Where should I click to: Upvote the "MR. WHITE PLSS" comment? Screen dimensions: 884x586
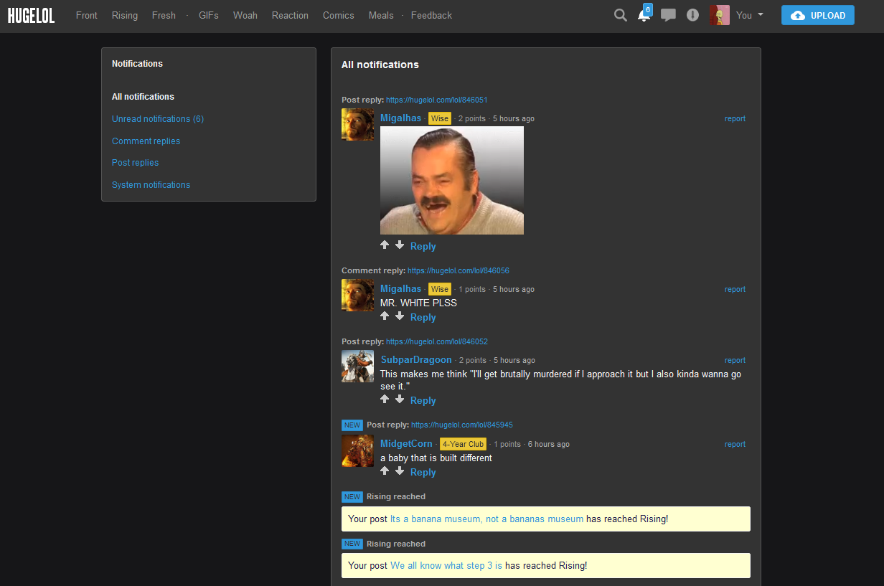click(385, 316)
